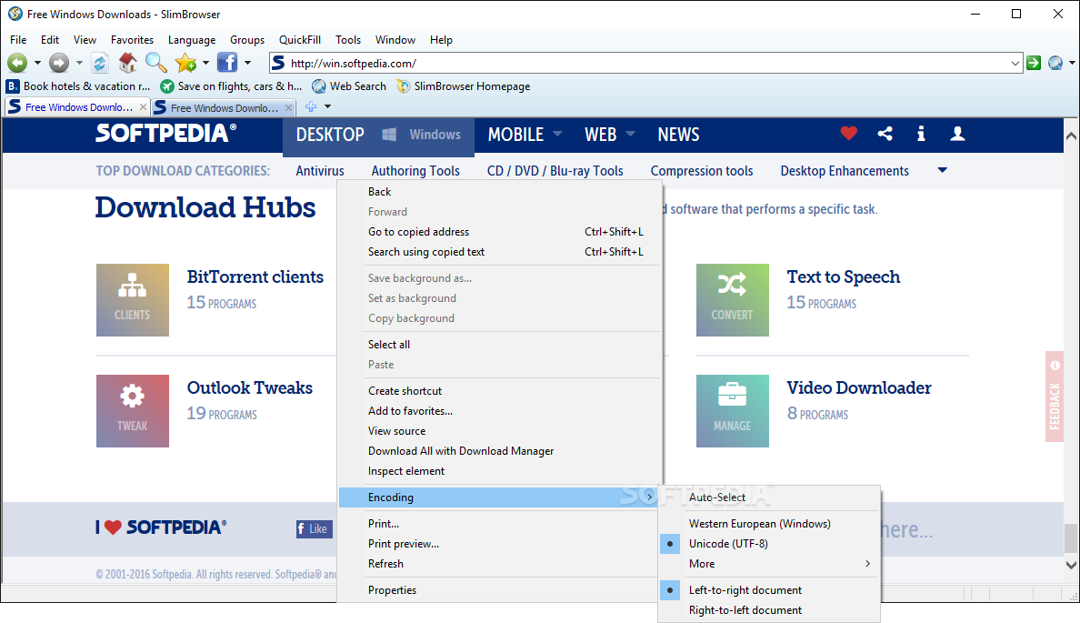Viewport: 1080px width, 623px height.
Task: Click the Facebook Like button
Action: point(314,528)
